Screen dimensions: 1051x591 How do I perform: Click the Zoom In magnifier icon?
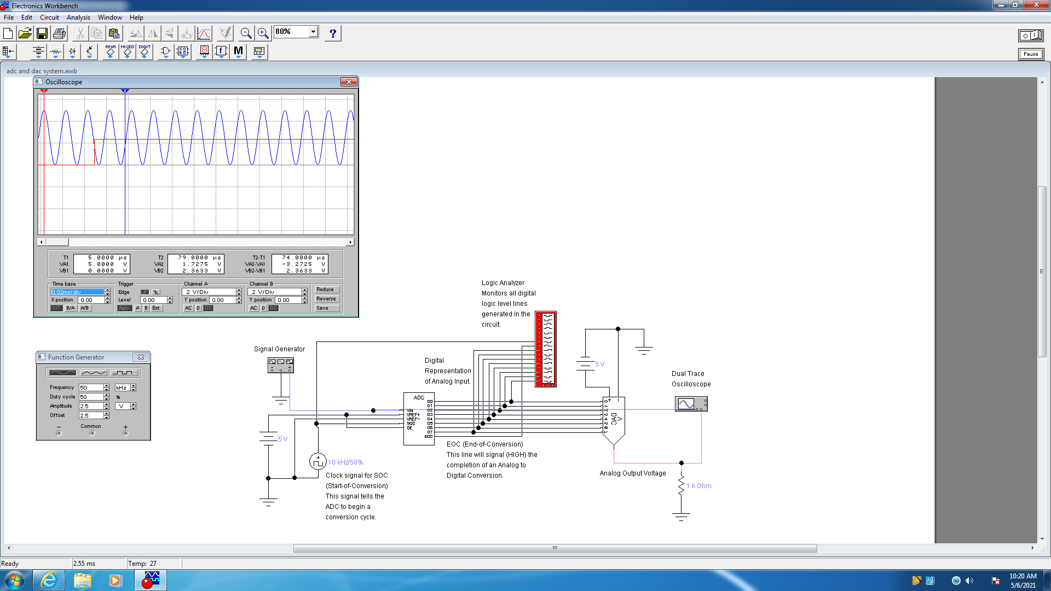coord(263,33)
